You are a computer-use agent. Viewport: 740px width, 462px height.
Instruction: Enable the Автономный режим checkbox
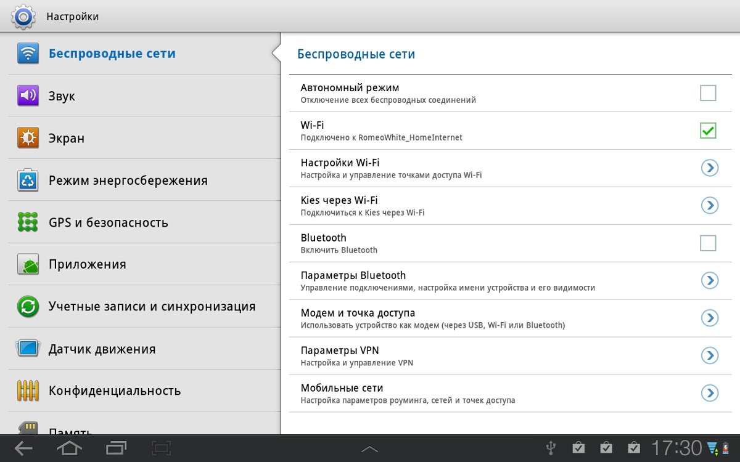(708, 93)
